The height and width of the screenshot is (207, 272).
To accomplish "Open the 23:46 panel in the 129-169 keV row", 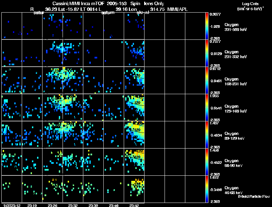I will (x=114, y=107).
